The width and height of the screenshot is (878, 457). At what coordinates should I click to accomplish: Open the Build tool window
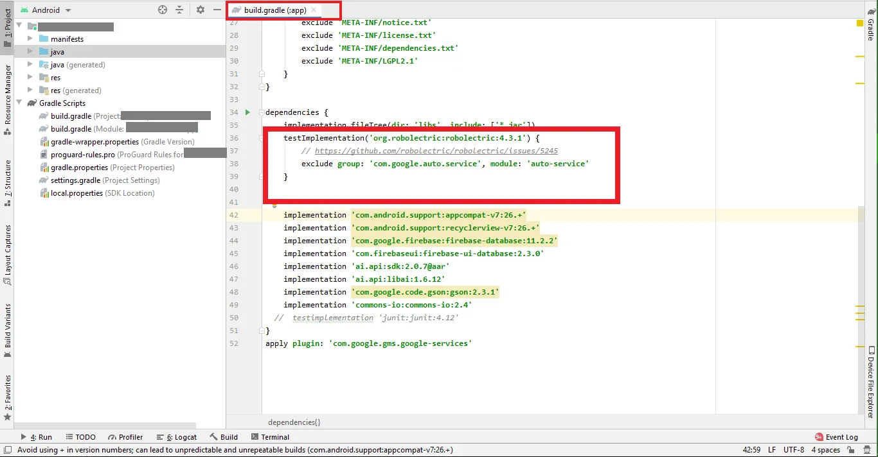coord(224,437)
